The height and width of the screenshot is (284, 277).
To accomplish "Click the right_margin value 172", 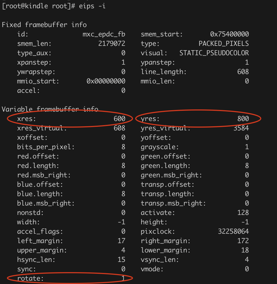I will [x=243, y=241].
